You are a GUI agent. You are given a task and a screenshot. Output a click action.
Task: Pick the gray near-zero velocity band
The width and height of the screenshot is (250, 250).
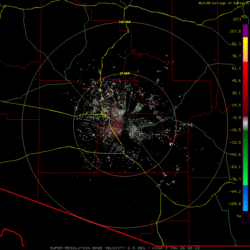click(245, 123)
